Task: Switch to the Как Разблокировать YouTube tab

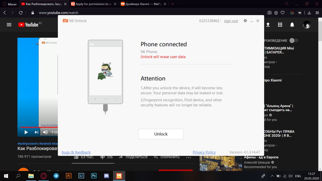Action: [x=44, y=4]
